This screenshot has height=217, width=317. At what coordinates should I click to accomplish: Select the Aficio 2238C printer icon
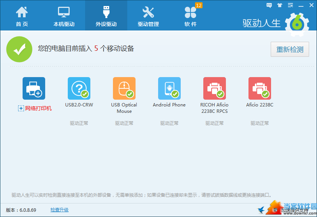[260, 88]
